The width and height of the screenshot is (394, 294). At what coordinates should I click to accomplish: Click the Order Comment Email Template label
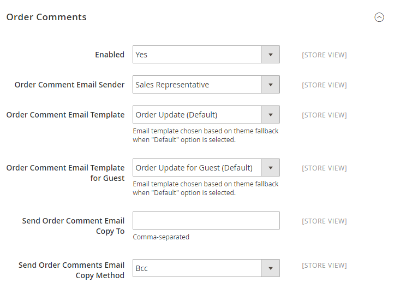(65, 115)
